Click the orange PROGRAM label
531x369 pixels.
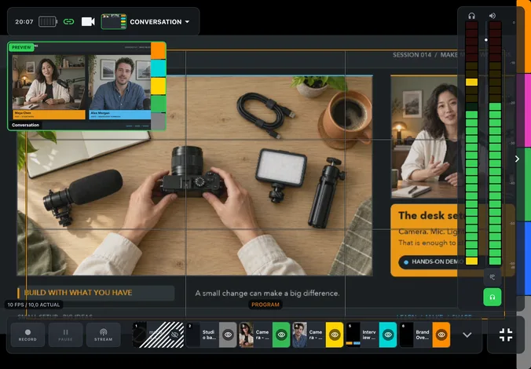point(265,305)
